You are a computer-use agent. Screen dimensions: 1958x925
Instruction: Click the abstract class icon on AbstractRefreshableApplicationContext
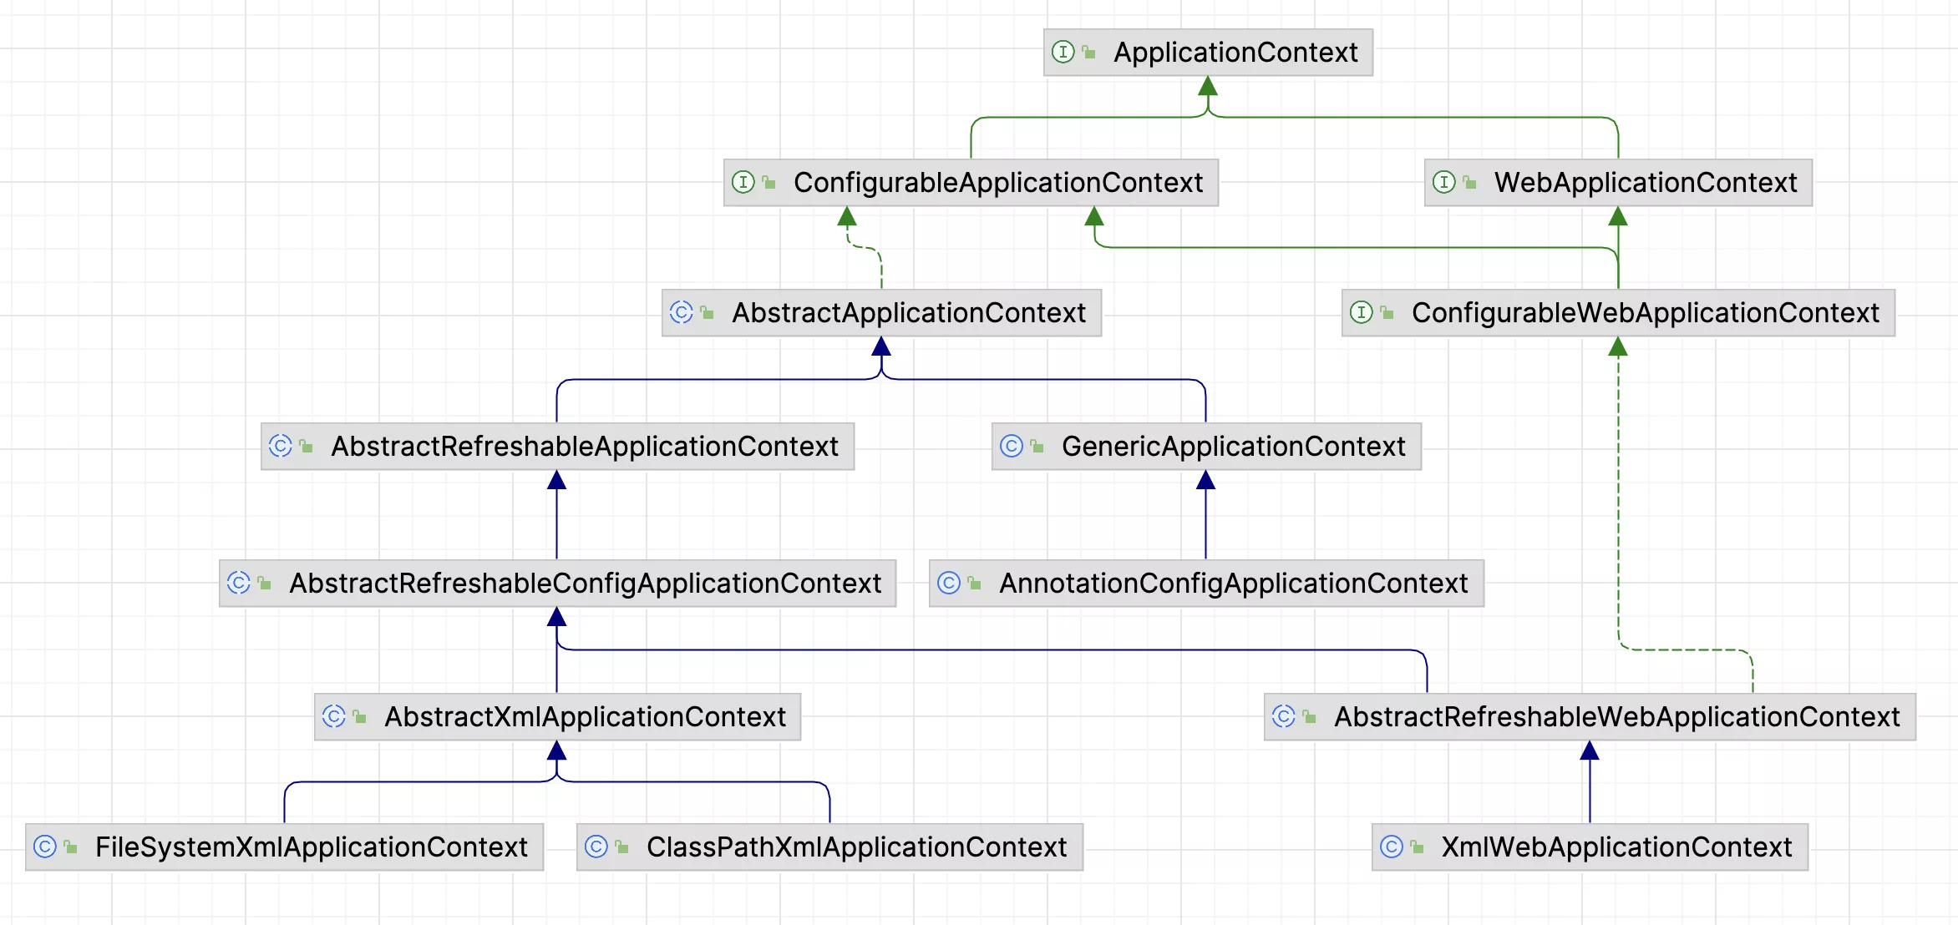tap(280, 446)
